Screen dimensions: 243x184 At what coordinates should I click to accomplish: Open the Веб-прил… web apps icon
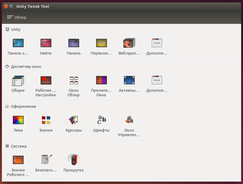[x=129, y=43]
